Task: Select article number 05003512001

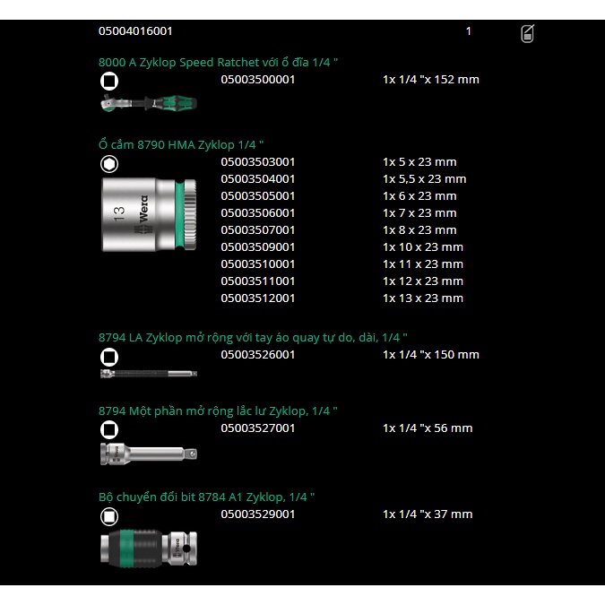Action: click(257, 298)
